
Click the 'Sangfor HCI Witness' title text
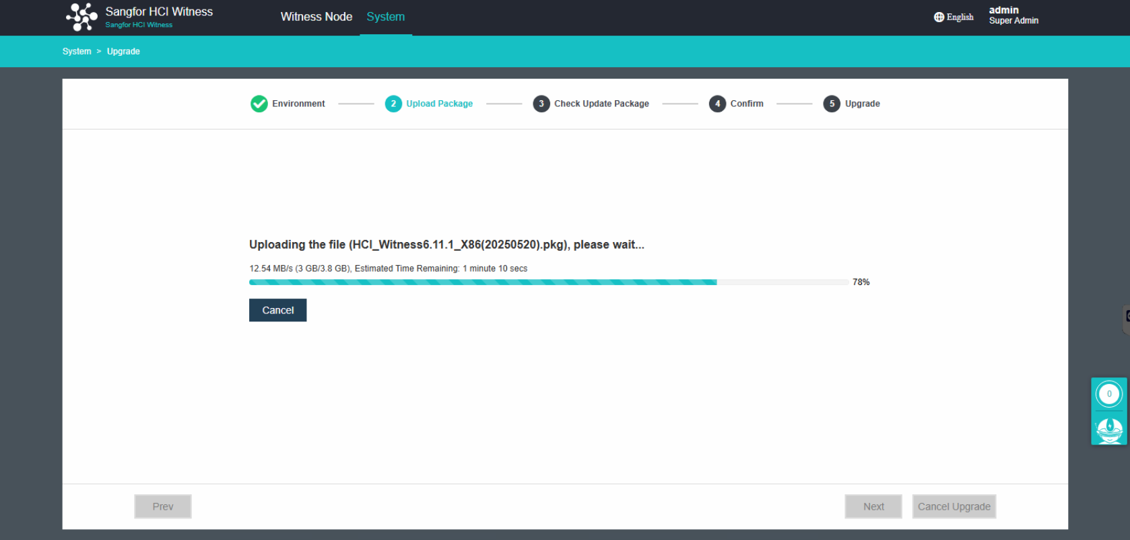click(159, 12)
